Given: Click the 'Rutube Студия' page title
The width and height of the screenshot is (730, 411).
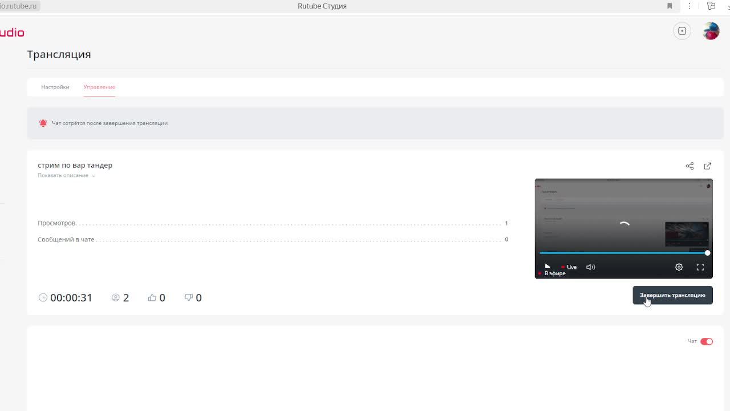Looking at the screenshot, I should pos(322,6).
